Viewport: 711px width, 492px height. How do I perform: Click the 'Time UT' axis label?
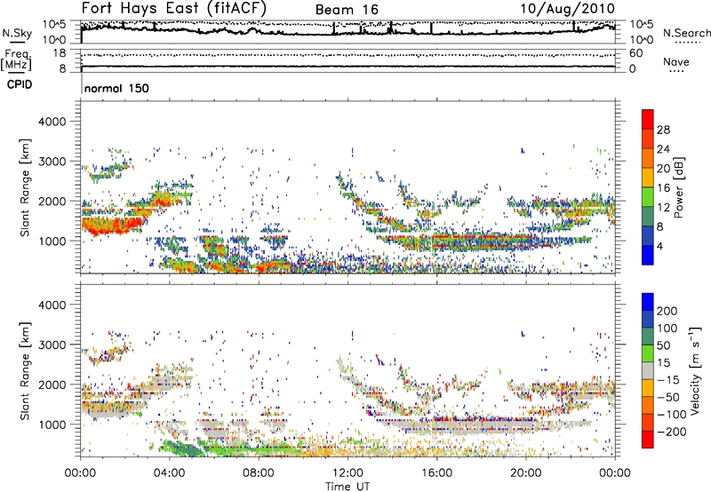[x=348, y=487]
